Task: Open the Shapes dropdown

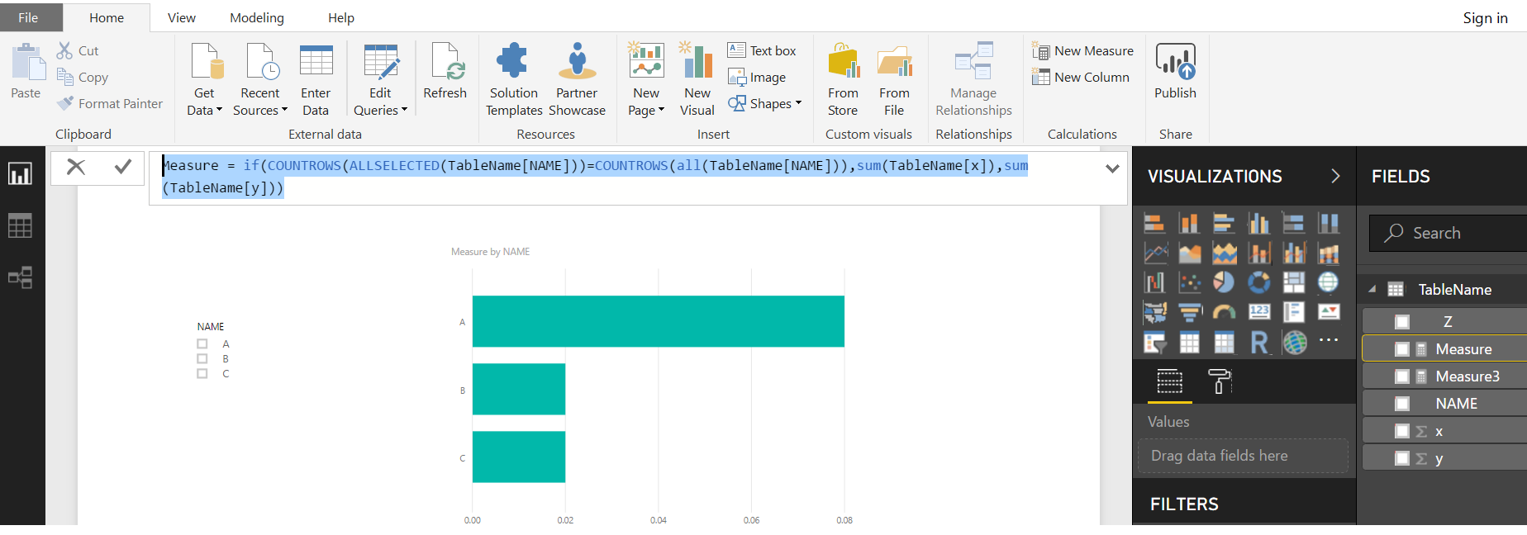Action: pyautogui.click(x=765, y=103)
